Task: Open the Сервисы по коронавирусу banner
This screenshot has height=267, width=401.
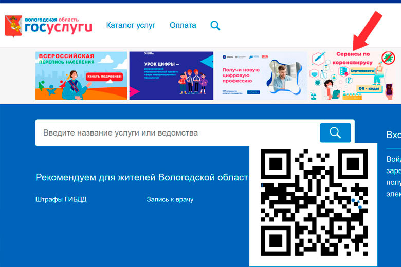Action: pos(353,75)
